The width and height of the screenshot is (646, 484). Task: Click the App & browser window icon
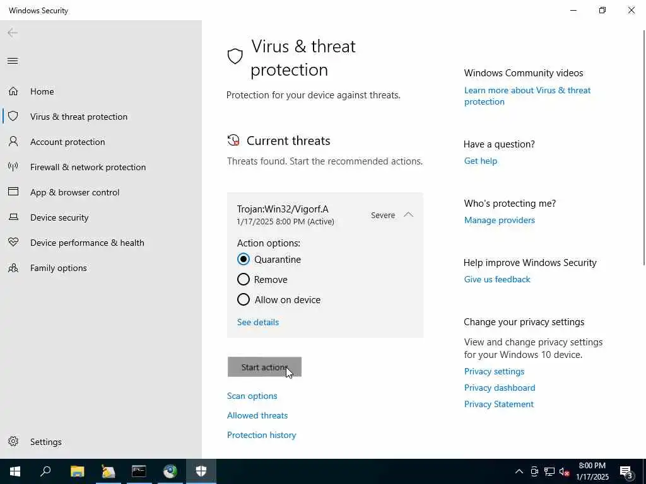[13, 192]
